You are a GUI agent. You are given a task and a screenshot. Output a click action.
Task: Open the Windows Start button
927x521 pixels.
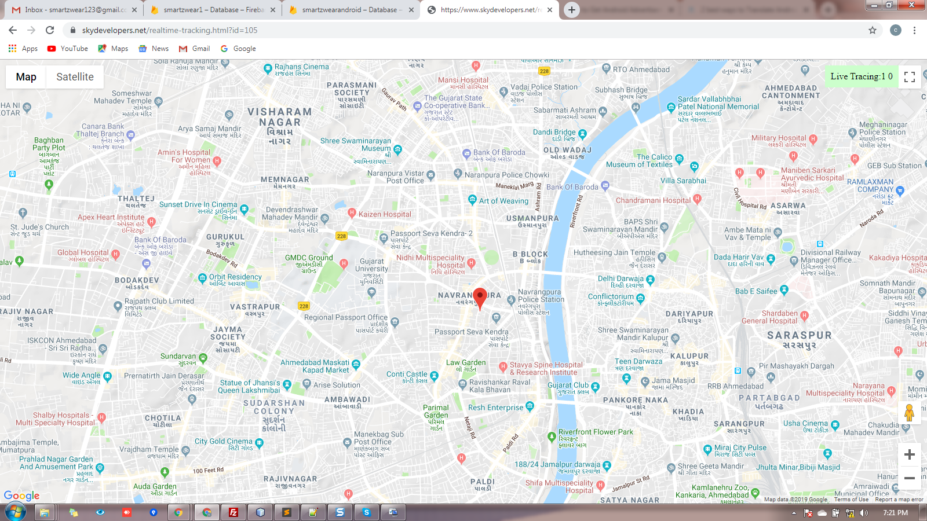[x=15, y=512]
